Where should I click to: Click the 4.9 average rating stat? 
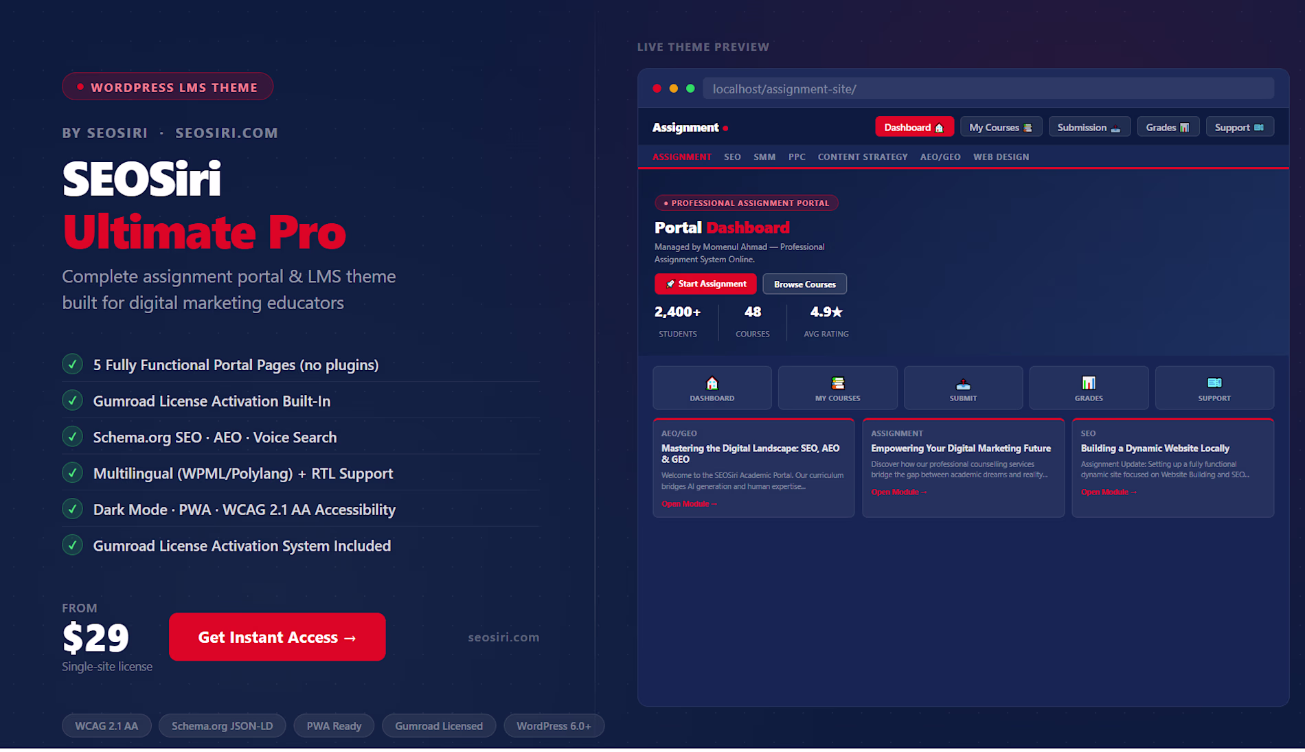(826, 321)
